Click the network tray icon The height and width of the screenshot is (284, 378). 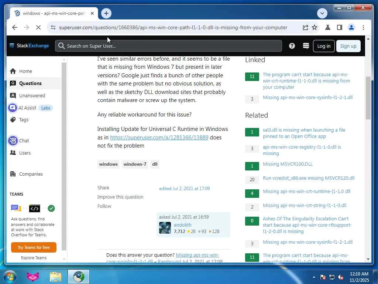click(x=332, y=277)
